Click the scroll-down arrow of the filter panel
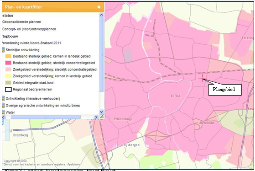 [x=101, y=112]
